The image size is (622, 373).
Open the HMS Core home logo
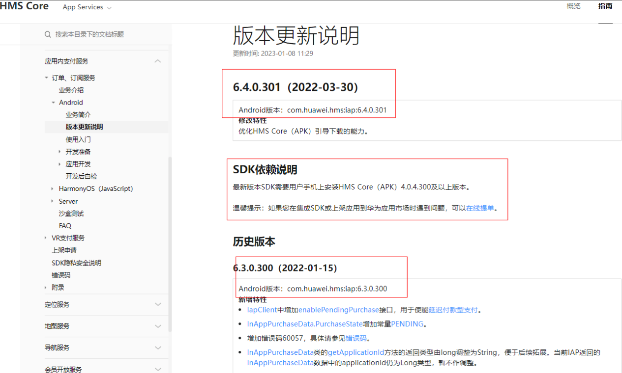pos(25,6)
